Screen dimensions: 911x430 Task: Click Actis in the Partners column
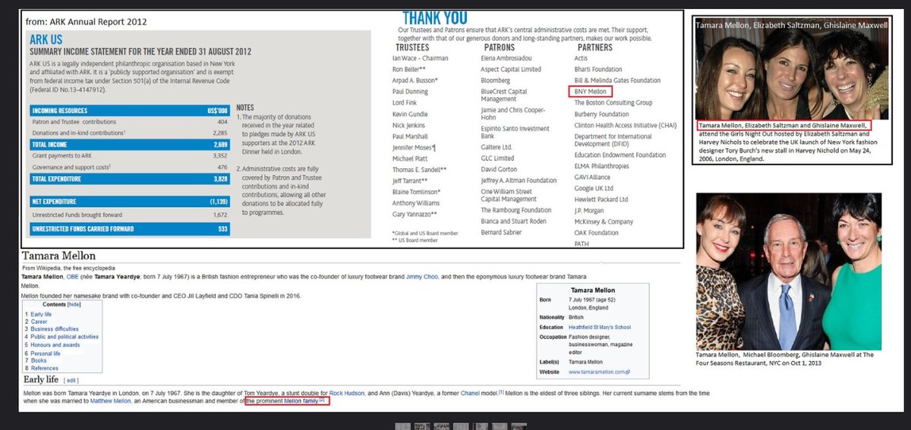582,58
